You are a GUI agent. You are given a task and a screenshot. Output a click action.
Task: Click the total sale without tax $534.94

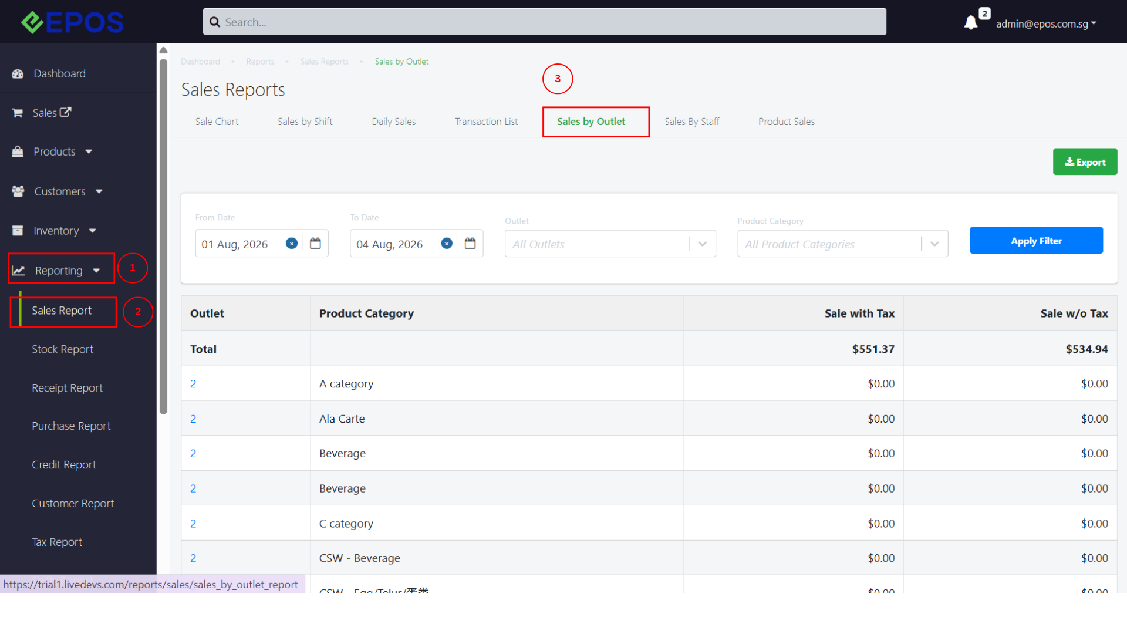tap(1087, 349)
